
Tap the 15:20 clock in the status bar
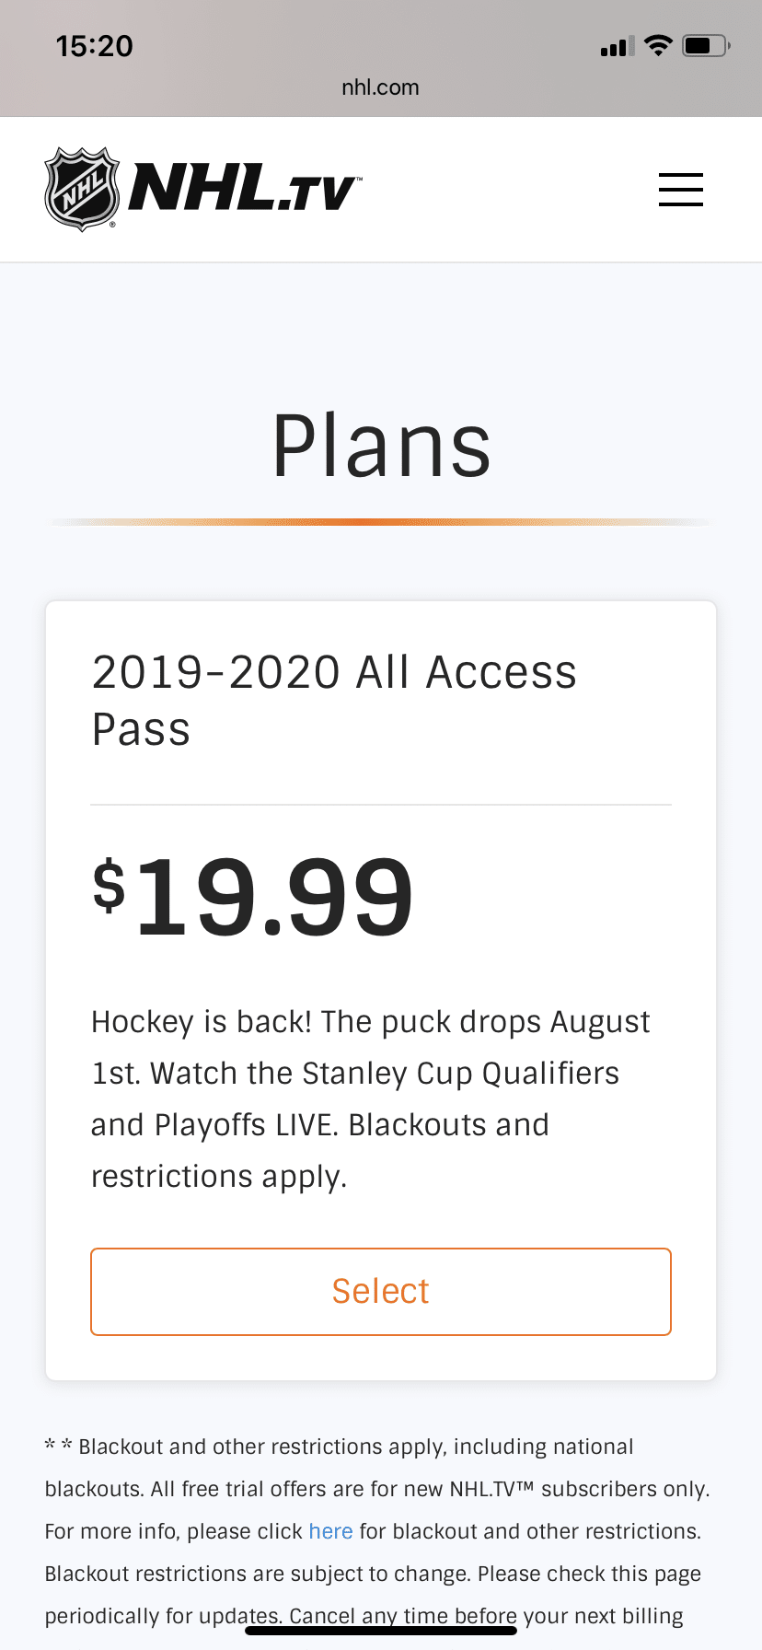click(x=93, y=45)
